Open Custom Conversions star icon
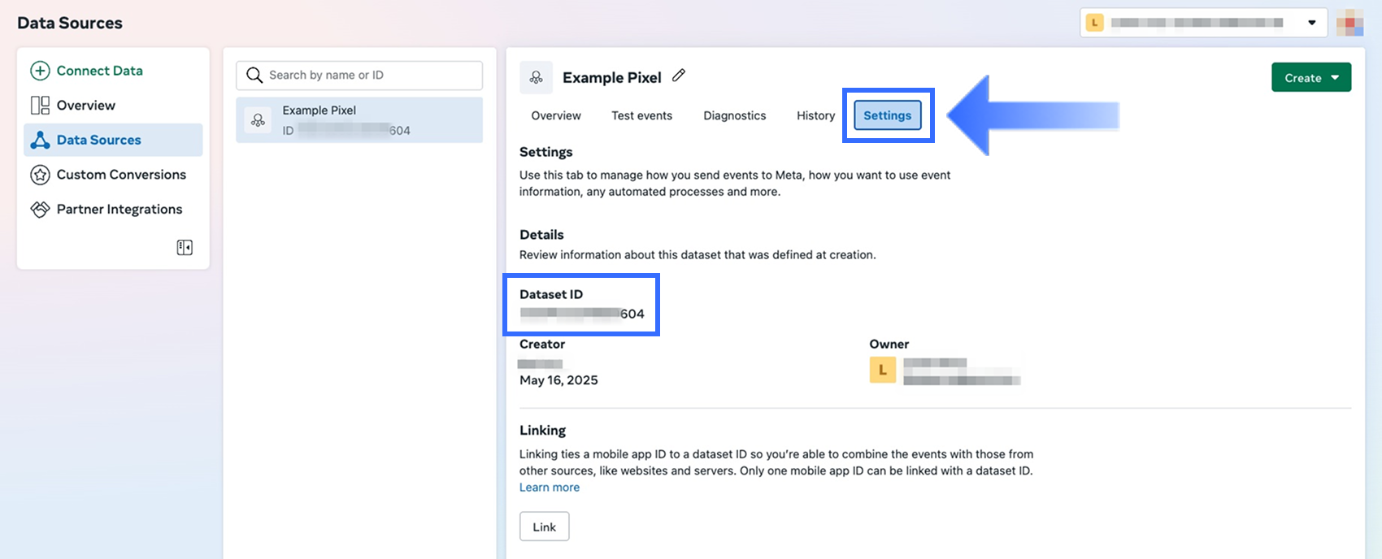 40,175
